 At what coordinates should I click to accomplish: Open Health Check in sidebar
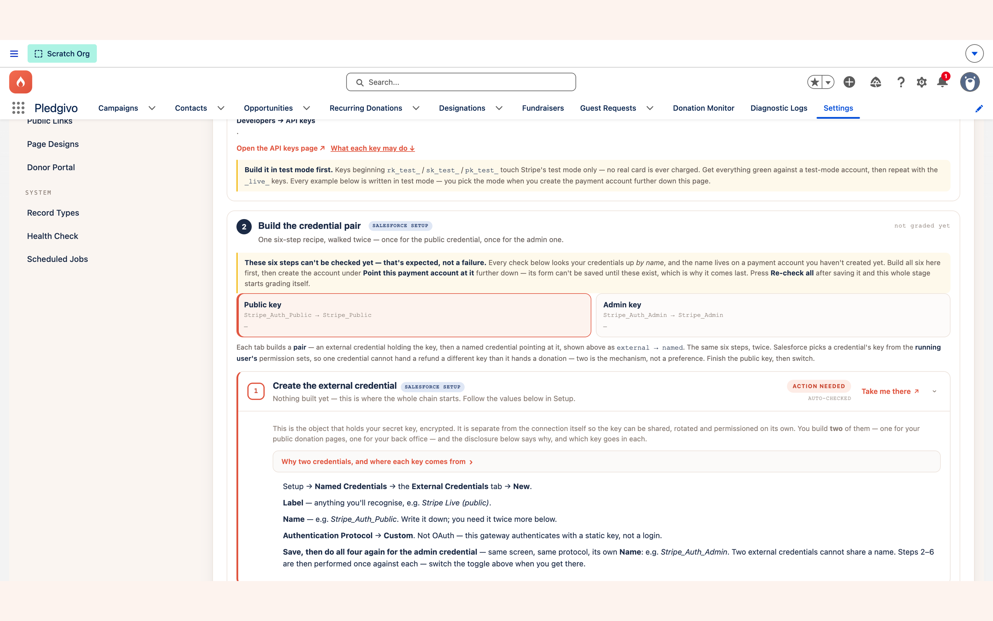point(52,236)
